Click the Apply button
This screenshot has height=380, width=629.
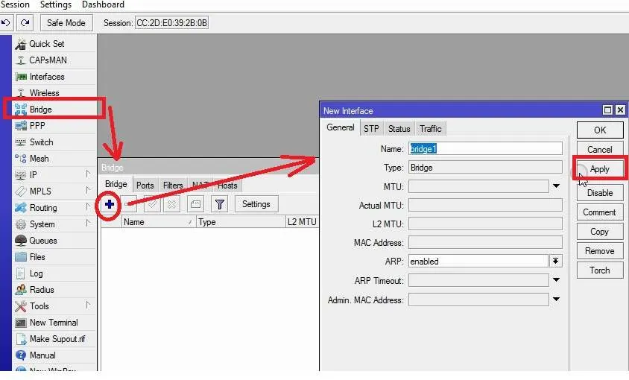point(599,169)
